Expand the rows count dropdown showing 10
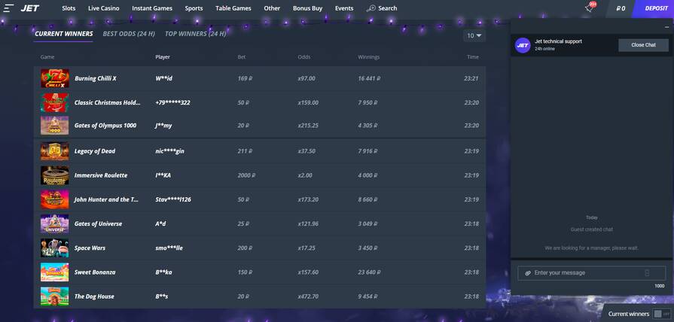Viewport: 674px width, 322px height. coord(474,35)
